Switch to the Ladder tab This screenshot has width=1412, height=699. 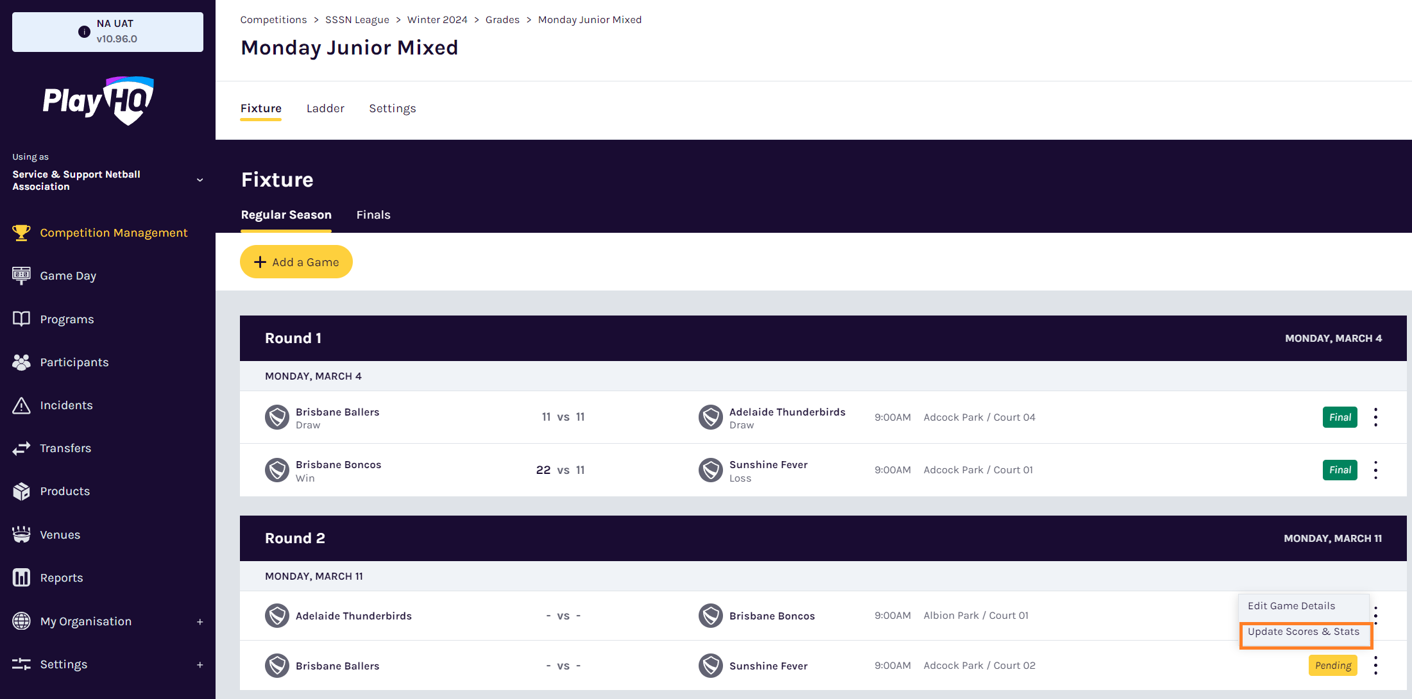325,108
